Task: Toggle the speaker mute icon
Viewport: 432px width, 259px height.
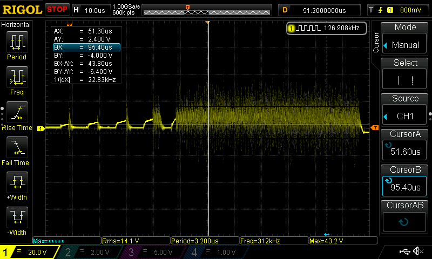Action: pyautogui.click(x=419, y=251)
